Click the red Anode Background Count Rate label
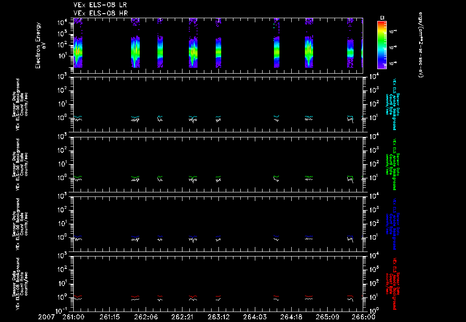Viewport: 466px width, 322px height. tap(393, 283)
